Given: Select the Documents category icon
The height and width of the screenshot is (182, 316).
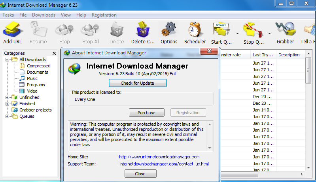Looking at the screenshot, I should pyautogui.click(x=22, y=72).
